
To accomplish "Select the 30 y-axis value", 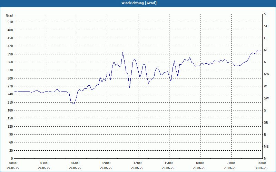I will [11, 150].
